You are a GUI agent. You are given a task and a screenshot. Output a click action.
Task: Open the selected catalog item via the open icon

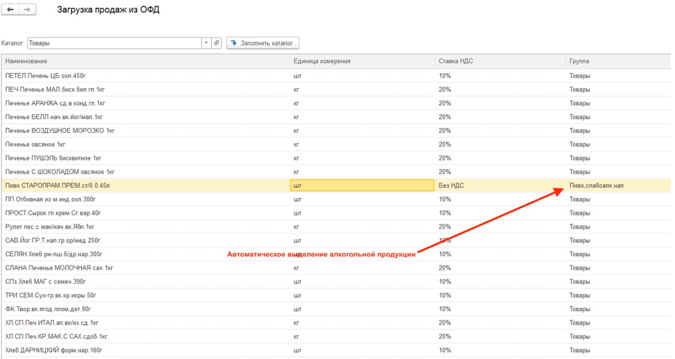(x=217, y=43)
